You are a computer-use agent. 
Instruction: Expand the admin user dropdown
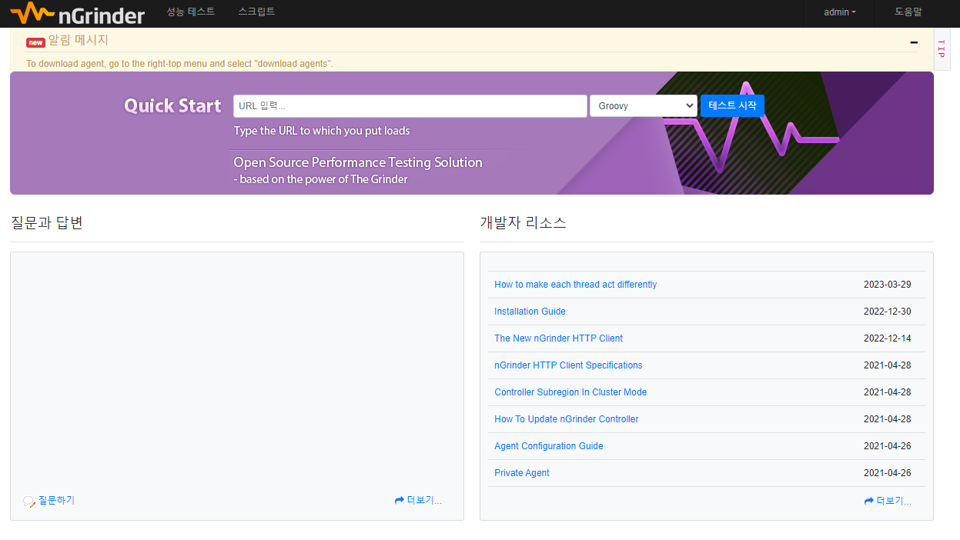click(839, 12)
